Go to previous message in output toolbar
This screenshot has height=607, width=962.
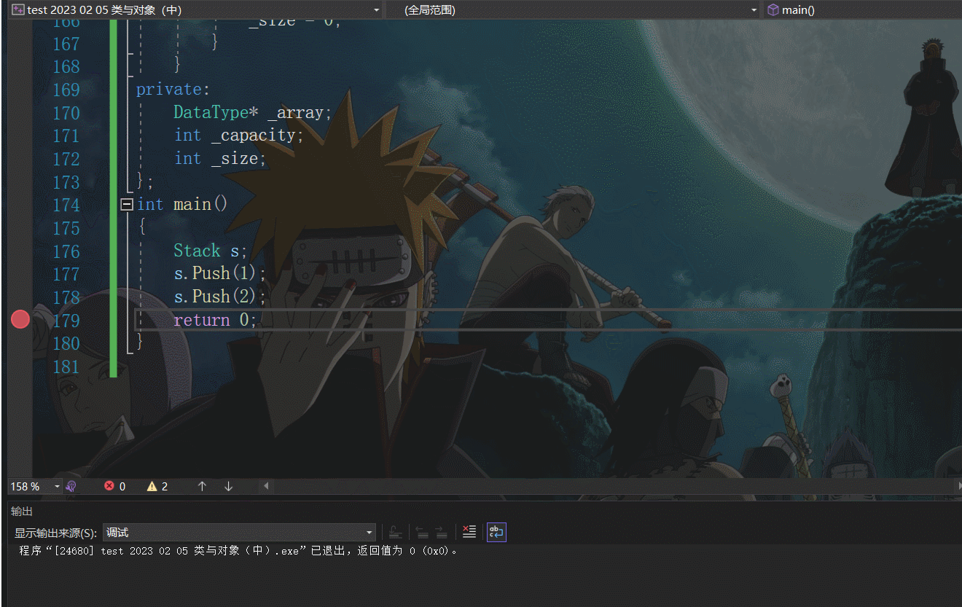coord(422,533)
